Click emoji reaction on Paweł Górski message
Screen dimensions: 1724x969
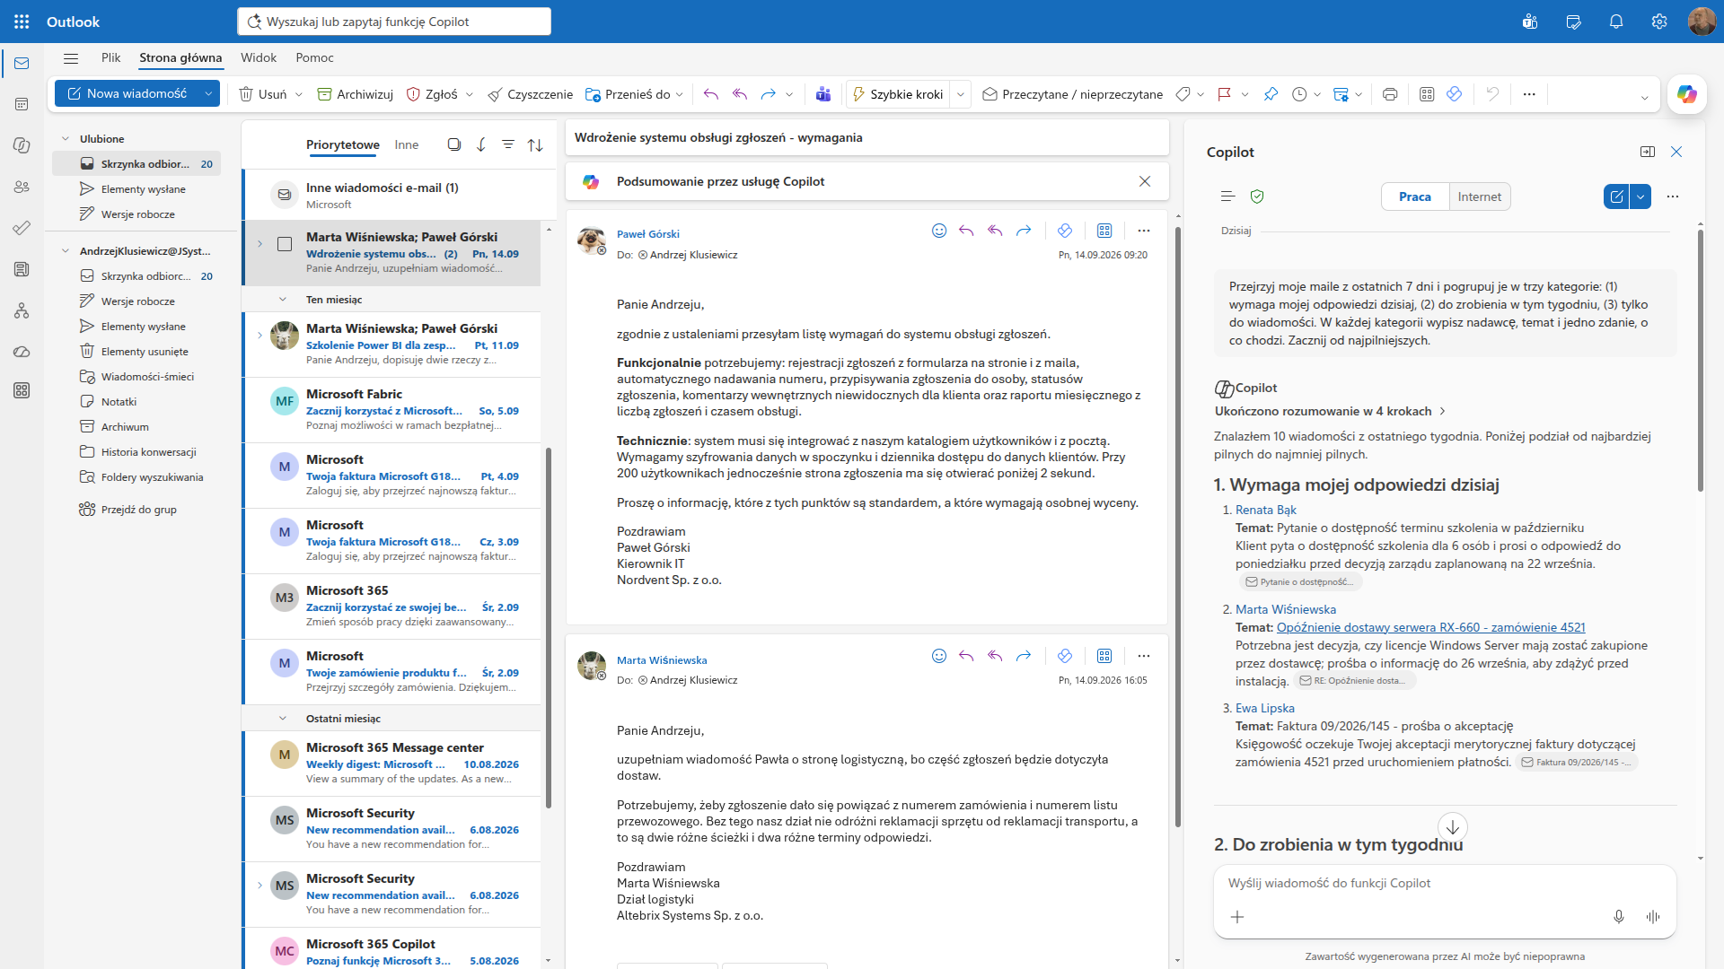coord(939,231)
